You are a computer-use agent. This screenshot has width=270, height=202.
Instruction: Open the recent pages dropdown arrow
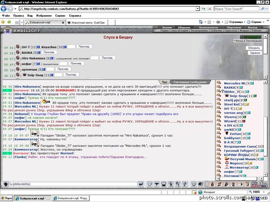15,9
